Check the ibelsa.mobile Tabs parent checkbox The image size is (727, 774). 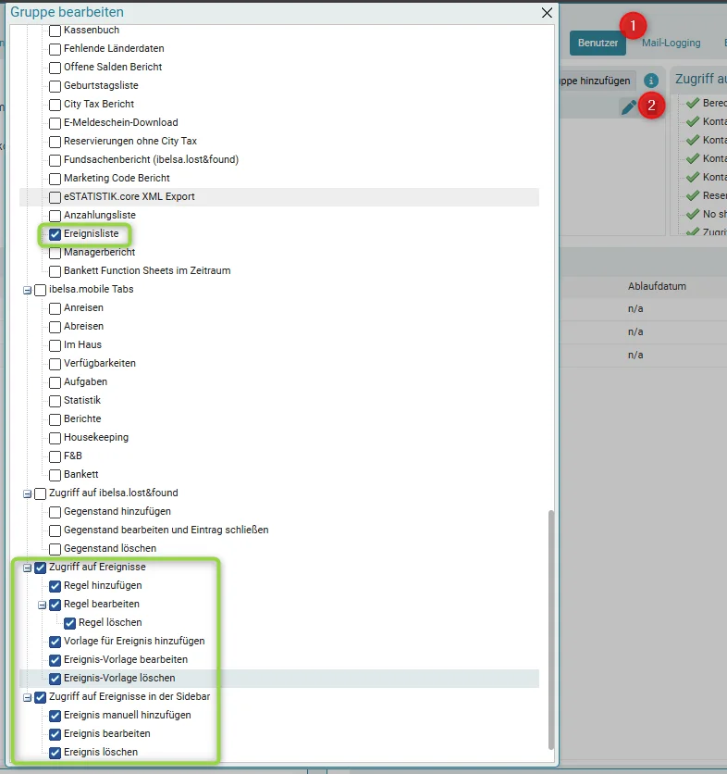pos(41,290)
